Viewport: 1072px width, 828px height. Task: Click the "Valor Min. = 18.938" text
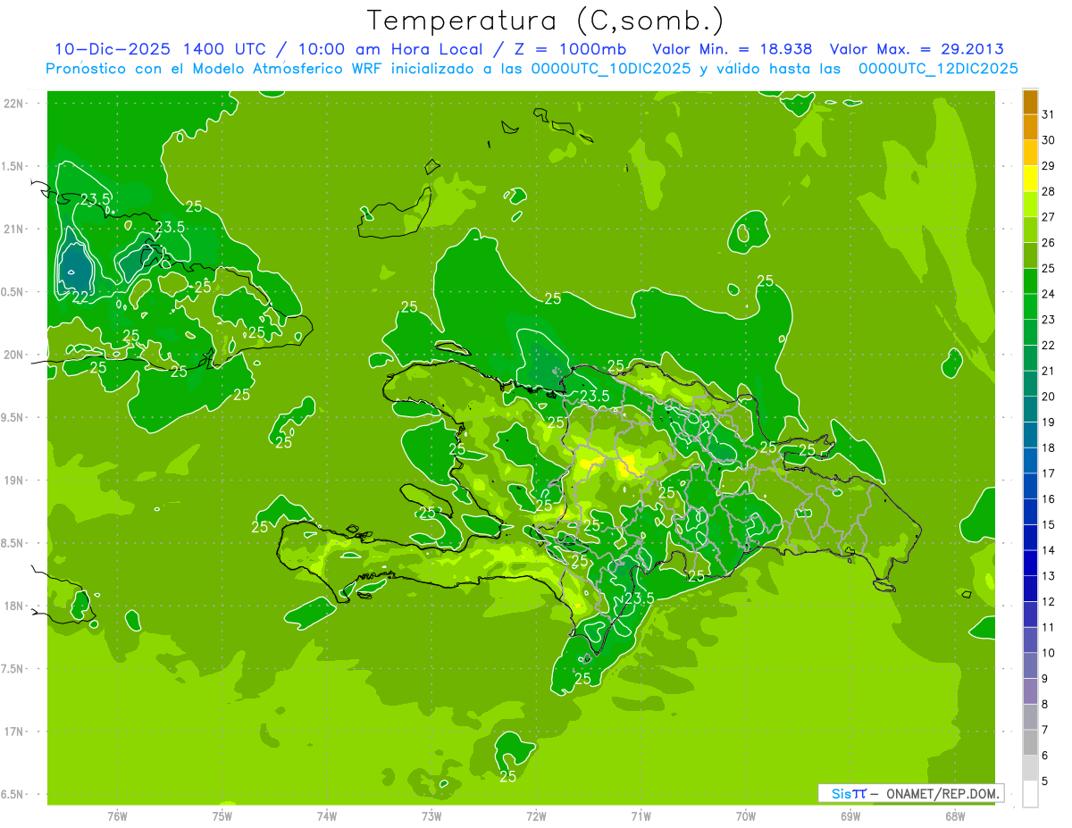tap(733, 50)
